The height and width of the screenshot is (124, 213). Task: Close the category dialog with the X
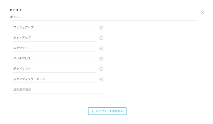click(203, 13)
